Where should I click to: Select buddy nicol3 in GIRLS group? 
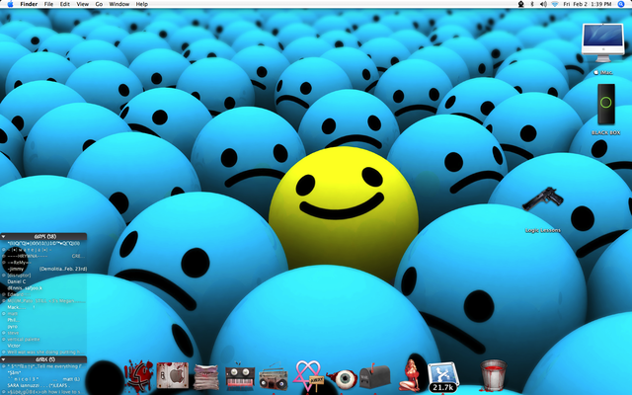(x=43, y=379)
